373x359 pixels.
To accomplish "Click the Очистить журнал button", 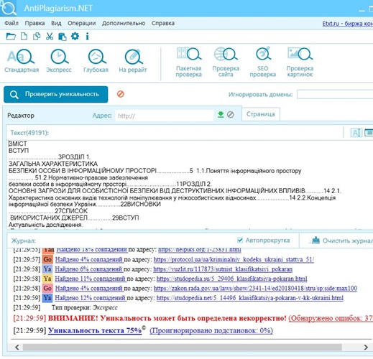I will (342, 241).
